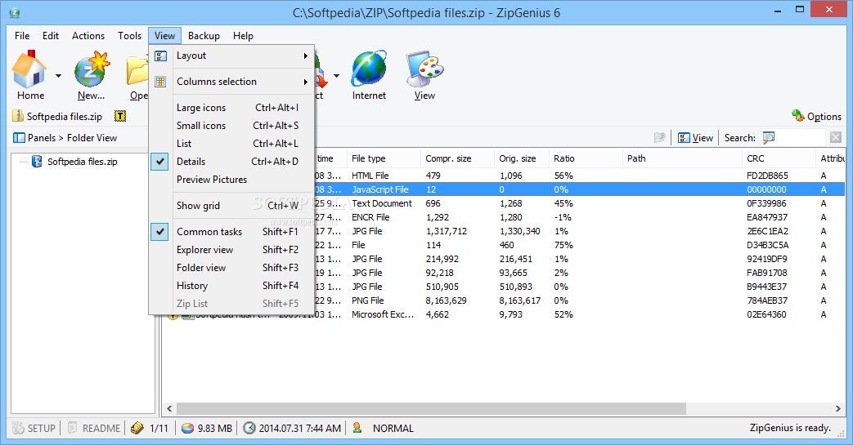Image resolution: width=853 pixels, height=445 pixels.
Task: Click the scrollbar left arrow
Action: tap(169, 408)
